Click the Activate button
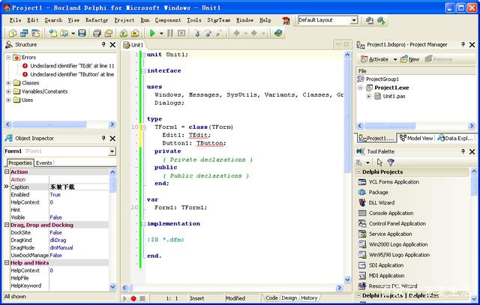480x305 pixels. [374, 59]
